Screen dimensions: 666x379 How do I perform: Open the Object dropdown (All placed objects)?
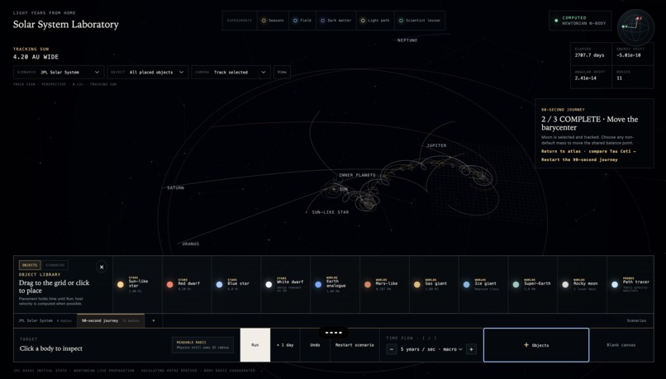click(147, 72)
